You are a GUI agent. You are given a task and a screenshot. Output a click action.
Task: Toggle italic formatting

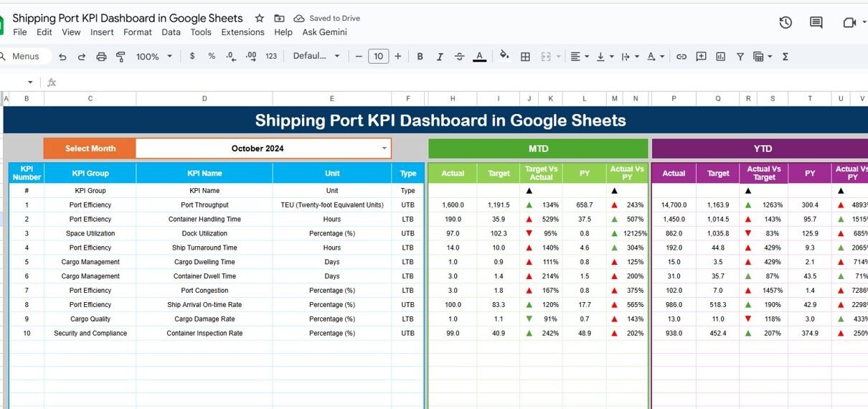coord(440,57)
